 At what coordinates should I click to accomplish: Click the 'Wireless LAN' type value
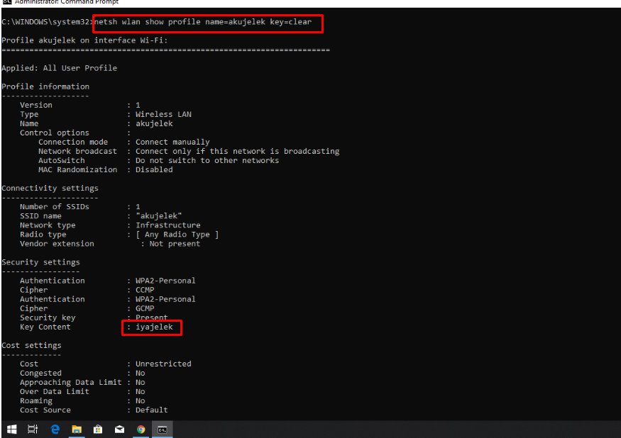click(163, 114)
